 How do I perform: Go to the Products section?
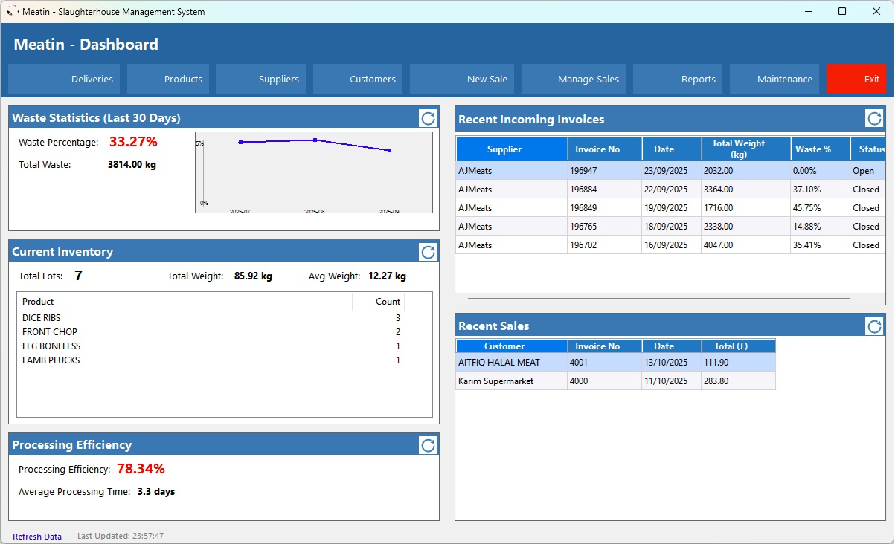(x=168, y=79)
